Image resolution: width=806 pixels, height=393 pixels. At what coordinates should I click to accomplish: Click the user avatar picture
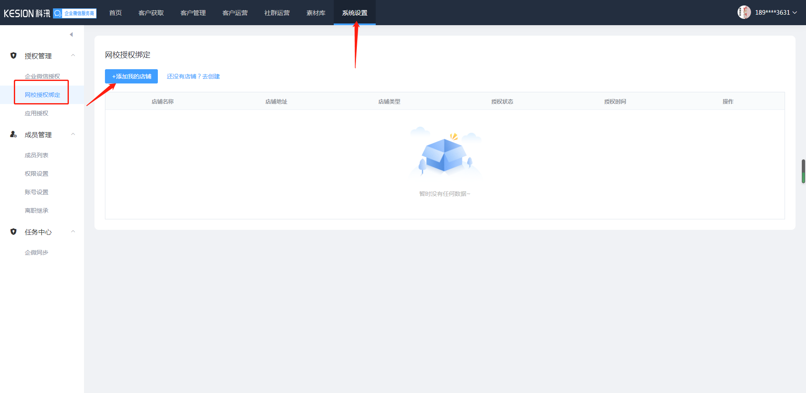tap(744, 12)
